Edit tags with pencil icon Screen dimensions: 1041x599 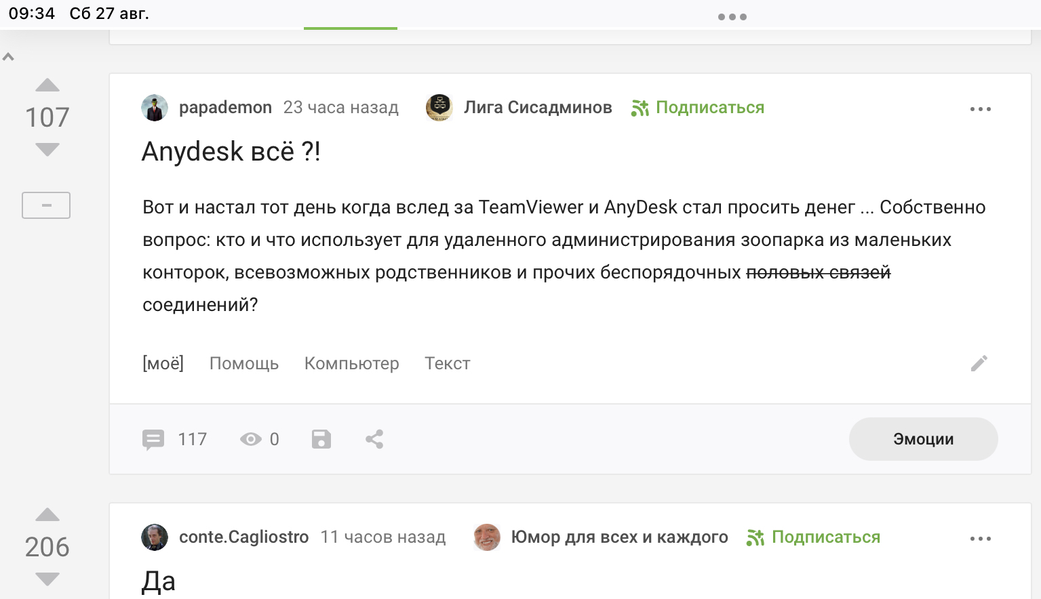pyautogui.click(x=979, y=364)
